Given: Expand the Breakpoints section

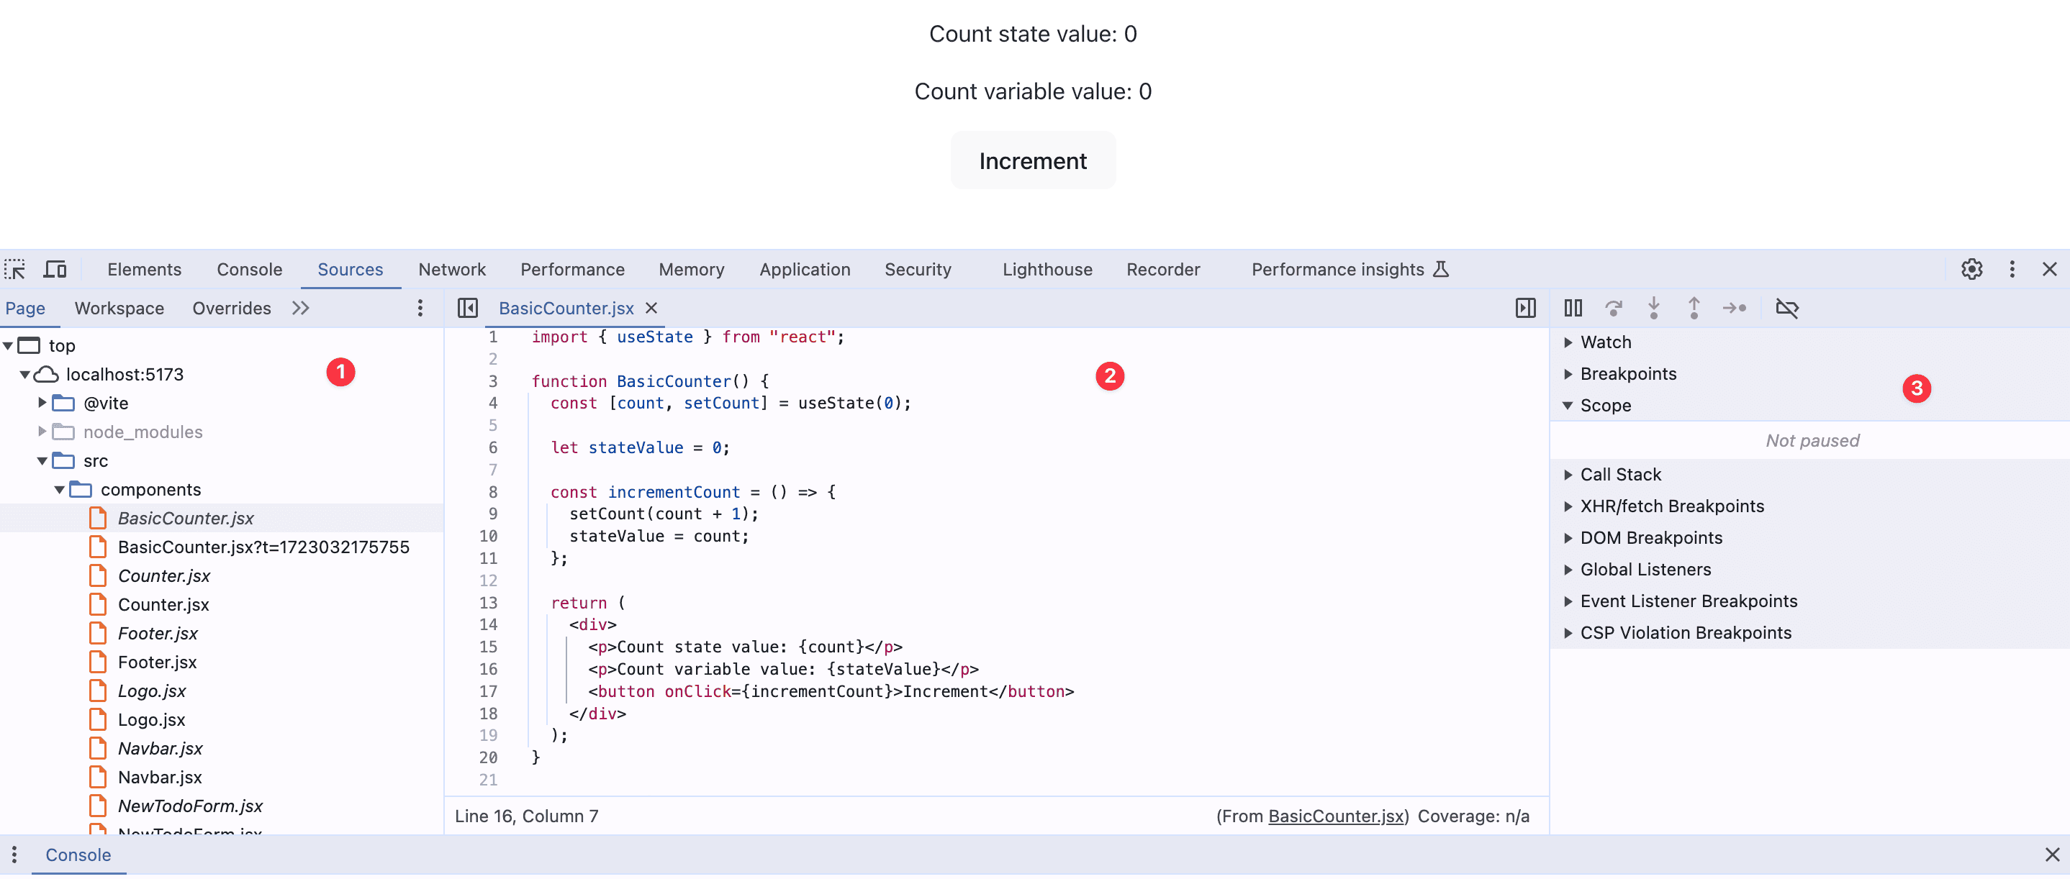Looking at the screenshot, I should [x=1568, y=374].
